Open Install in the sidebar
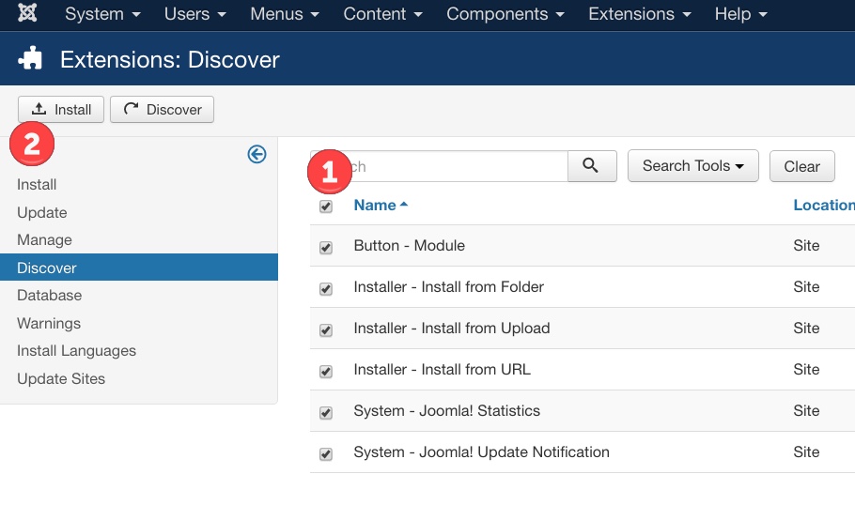Viewport: 855px width, 505px height. [37, 184]
